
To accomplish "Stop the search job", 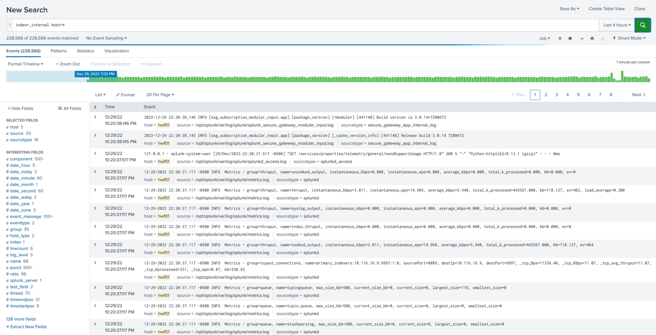I will point(570,38).
